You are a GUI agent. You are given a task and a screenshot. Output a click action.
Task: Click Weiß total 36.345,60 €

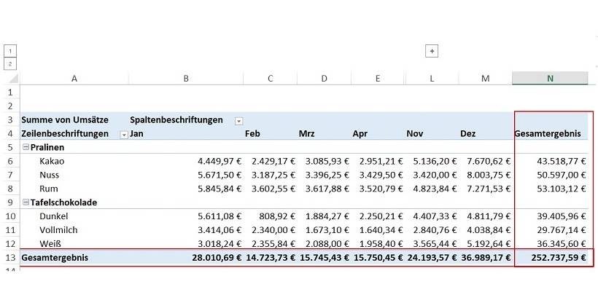pos(562,244)
